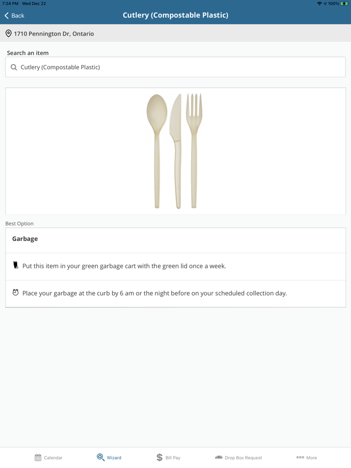Tap the Back chevron arrow
Image resolution: width=351 pixels, height=468 pixels.
[x=7, y=16]
